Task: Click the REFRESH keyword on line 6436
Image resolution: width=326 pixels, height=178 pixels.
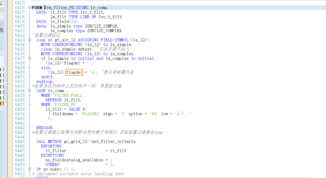Action: pos(54,100)
